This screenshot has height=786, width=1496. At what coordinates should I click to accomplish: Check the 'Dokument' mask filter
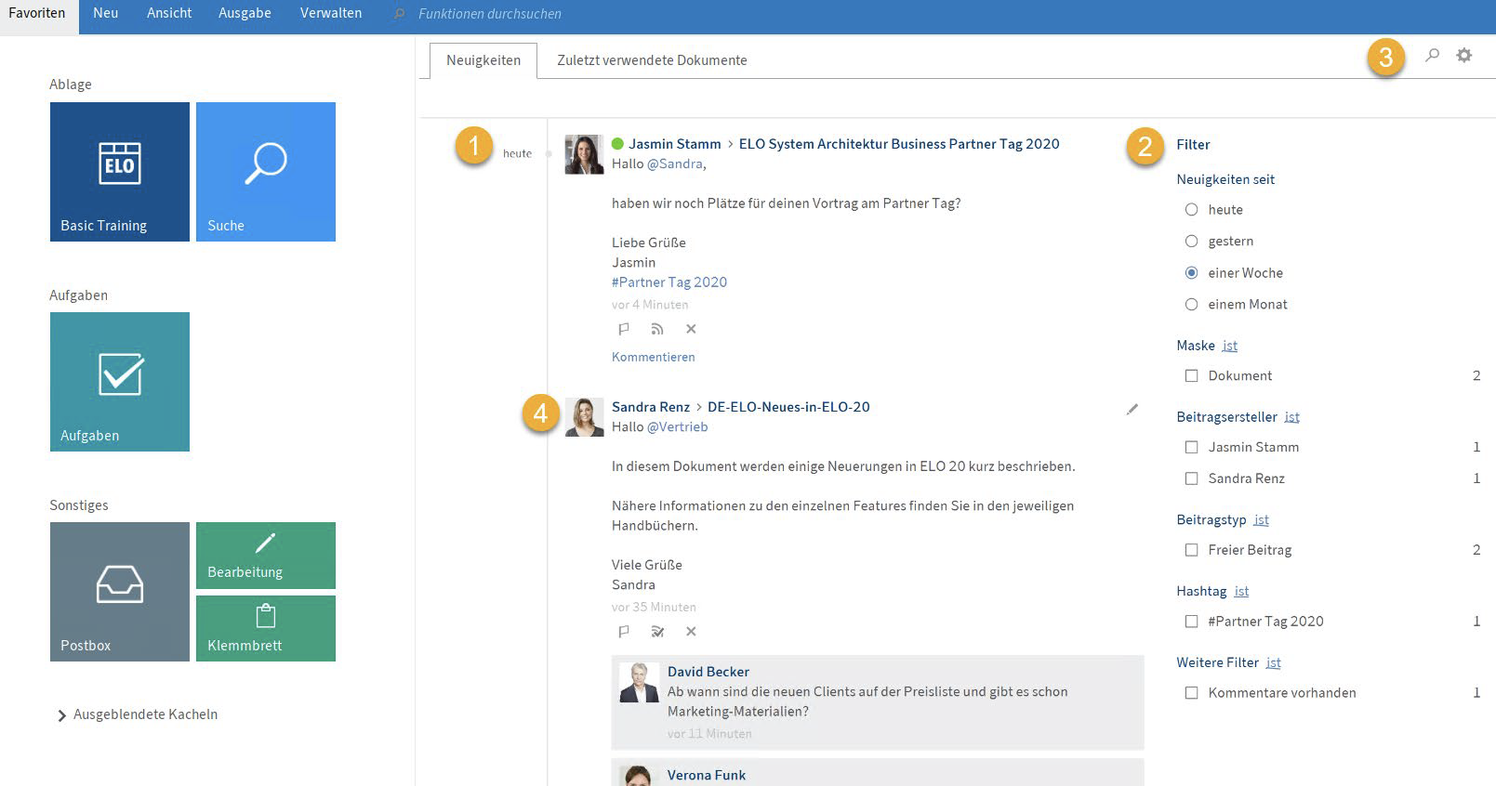point(1191,376)
